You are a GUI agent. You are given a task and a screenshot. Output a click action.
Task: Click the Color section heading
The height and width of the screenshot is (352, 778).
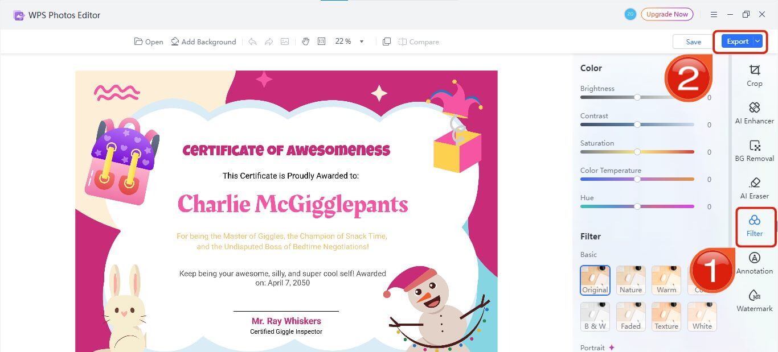(591, 68)
